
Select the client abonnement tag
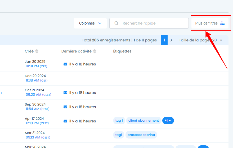point(144,121)
